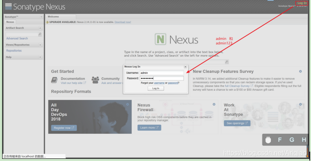Click the forgot username link
This screenshot has width=311, height=161.
point(159,83)
